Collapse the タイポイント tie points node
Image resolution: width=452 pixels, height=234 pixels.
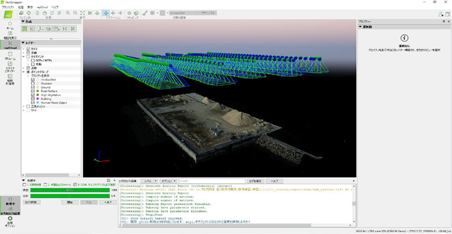coord(24,57)
